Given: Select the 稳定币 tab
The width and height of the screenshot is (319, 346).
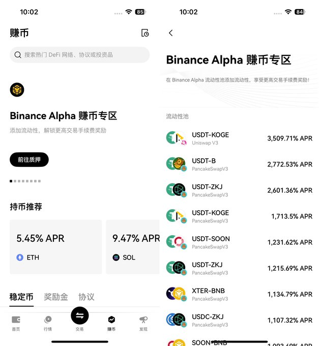Looking at the screenshot, I should click(21, 297).
